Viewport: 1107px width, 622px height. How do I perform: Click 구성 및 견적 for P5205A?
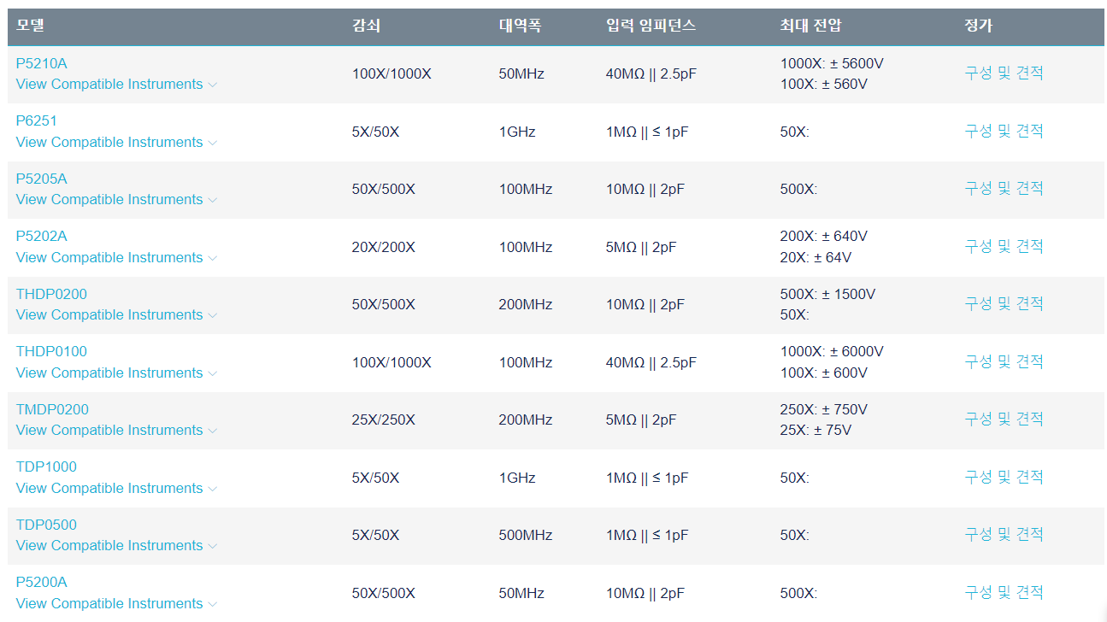1004,189
